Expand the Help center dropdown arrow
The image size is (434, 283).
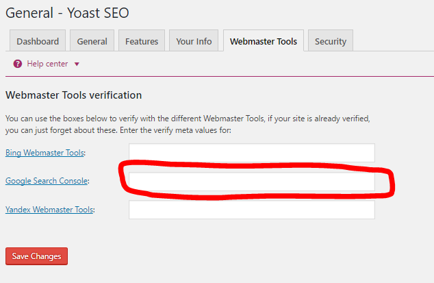coord(77,64)
